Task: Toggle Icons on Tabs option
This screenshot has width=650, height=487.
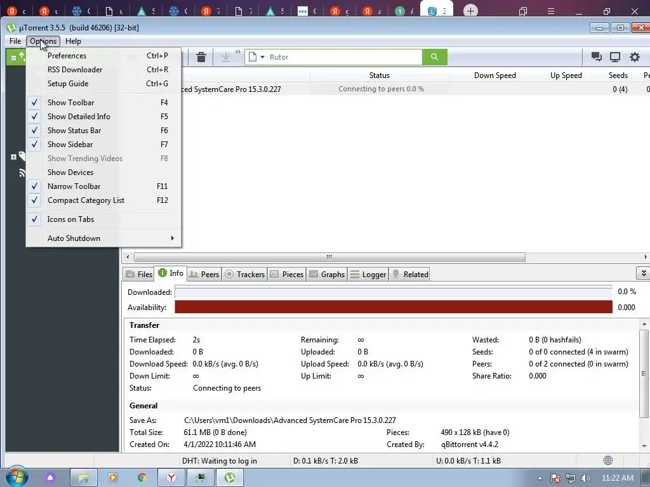Action: coord(103,219)
